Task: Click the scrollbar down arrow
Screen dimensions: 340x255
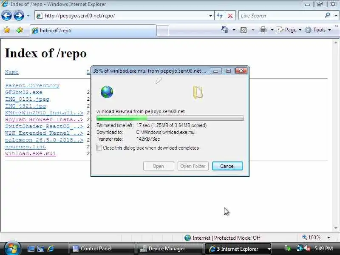Action: pos(336,228)
